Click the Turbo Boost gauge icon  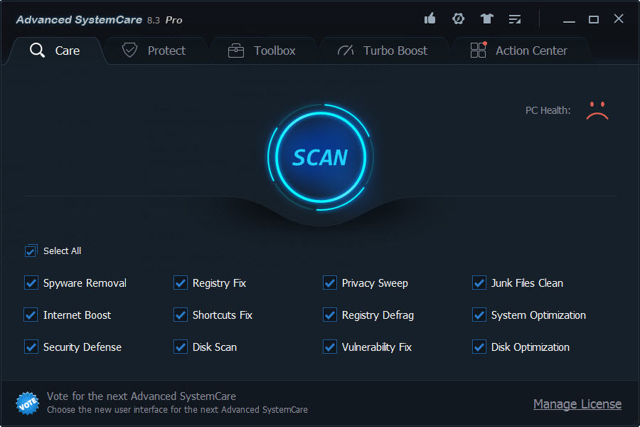(x=346, y=51)
